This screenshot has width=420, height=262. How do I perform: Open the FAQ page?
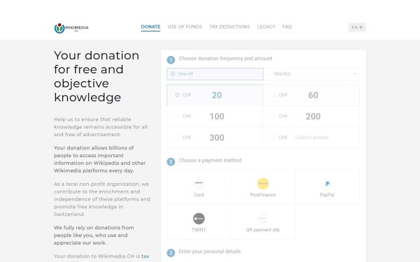287,27
